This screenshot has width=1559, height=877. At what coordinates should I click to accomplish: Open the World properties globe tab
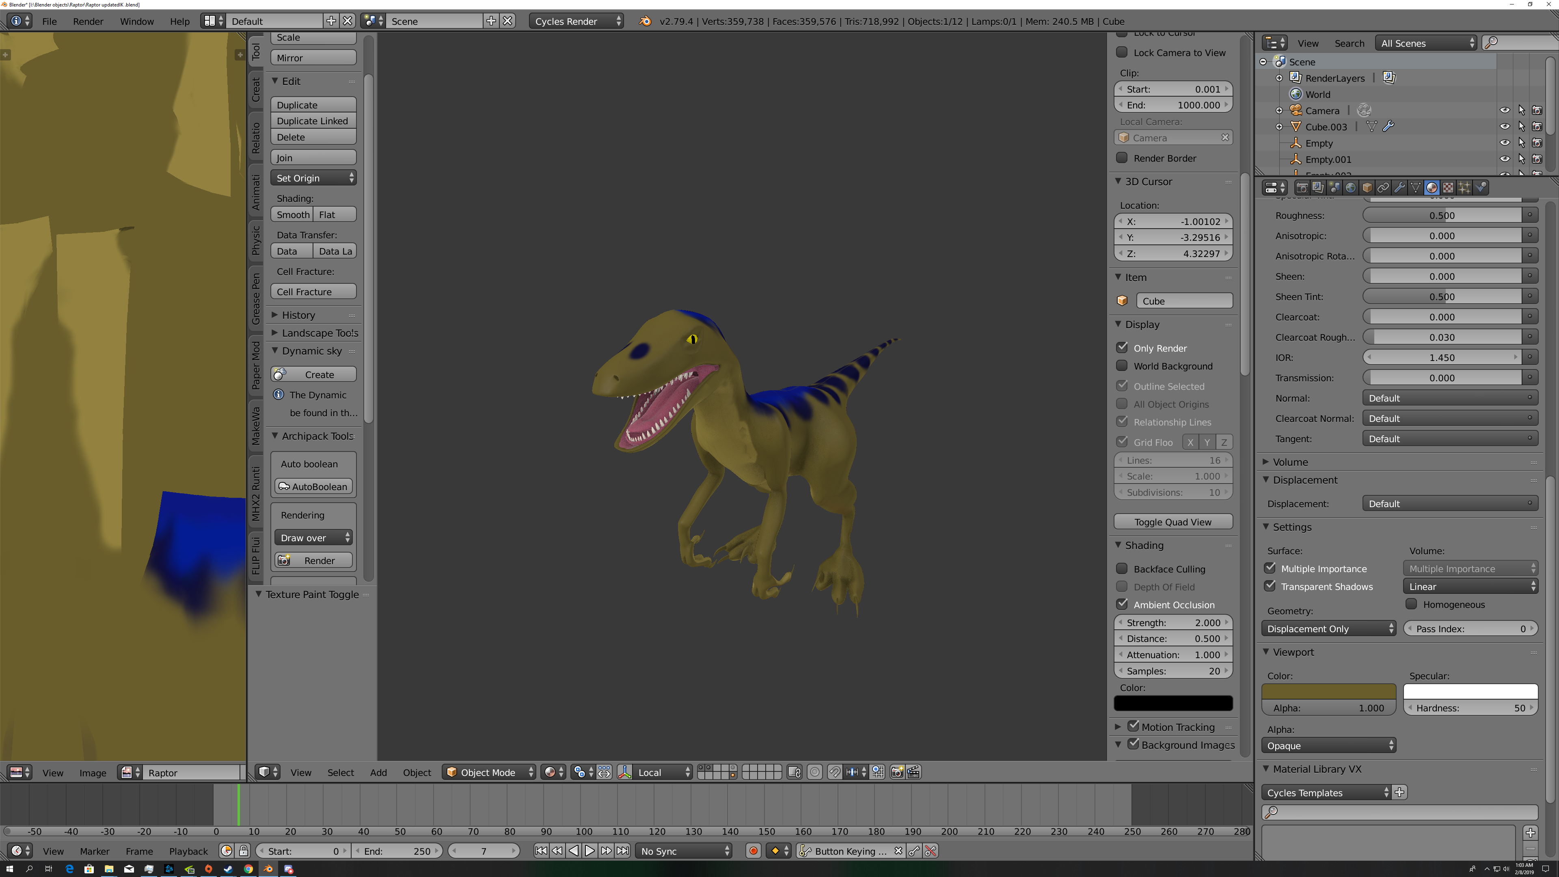point(1351,188)
